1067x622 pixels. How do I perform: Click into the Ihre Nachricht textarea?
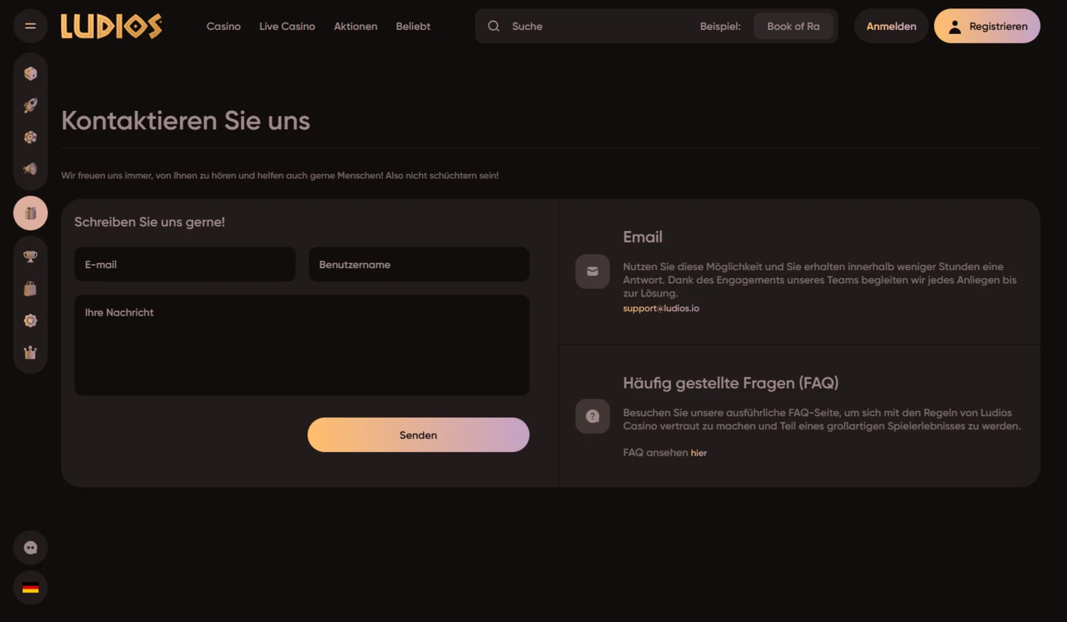click(302, 345)
